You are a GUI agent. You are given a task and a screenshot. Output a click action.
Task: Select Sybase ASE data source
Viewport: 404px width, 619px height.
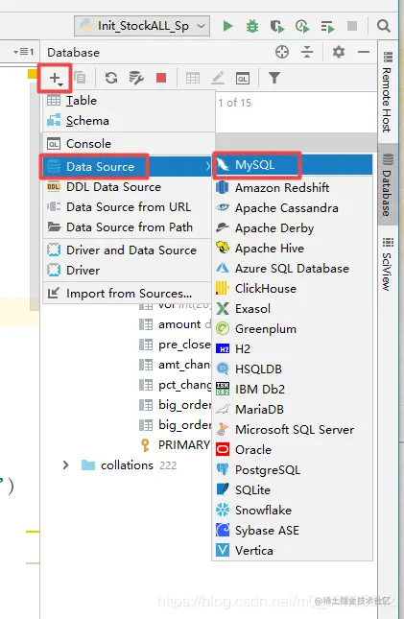[x=293, y=530]
